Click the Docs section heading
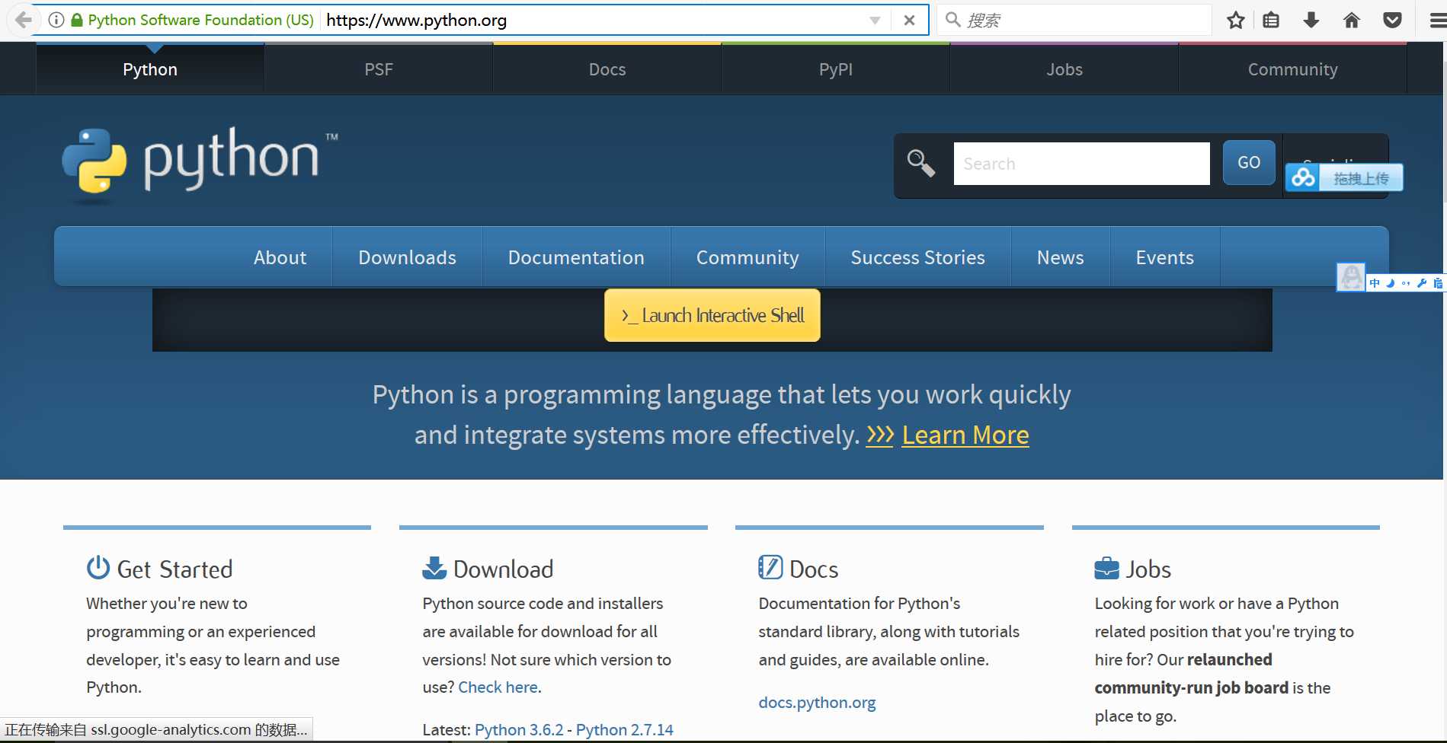Viewport: 1447px width, 743px height. (x=814, y=569)
